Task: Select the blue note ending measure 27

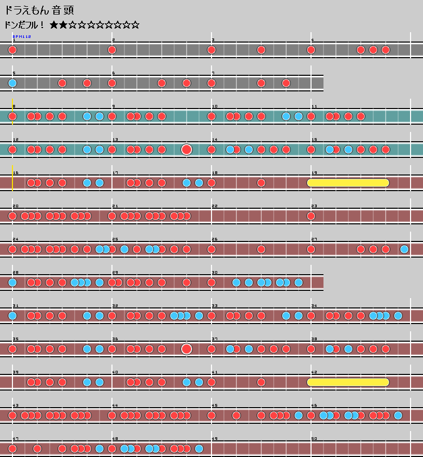Action: (x=404, y=249)
